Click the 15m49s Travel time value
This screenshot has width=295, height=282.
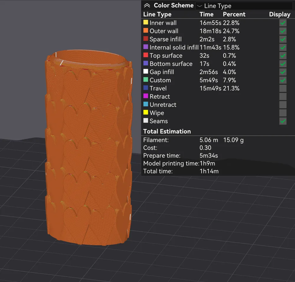(210, 88)
